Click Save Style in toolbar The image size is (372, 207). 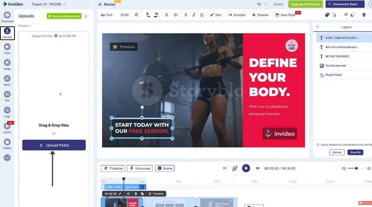[x=285, y=15]
